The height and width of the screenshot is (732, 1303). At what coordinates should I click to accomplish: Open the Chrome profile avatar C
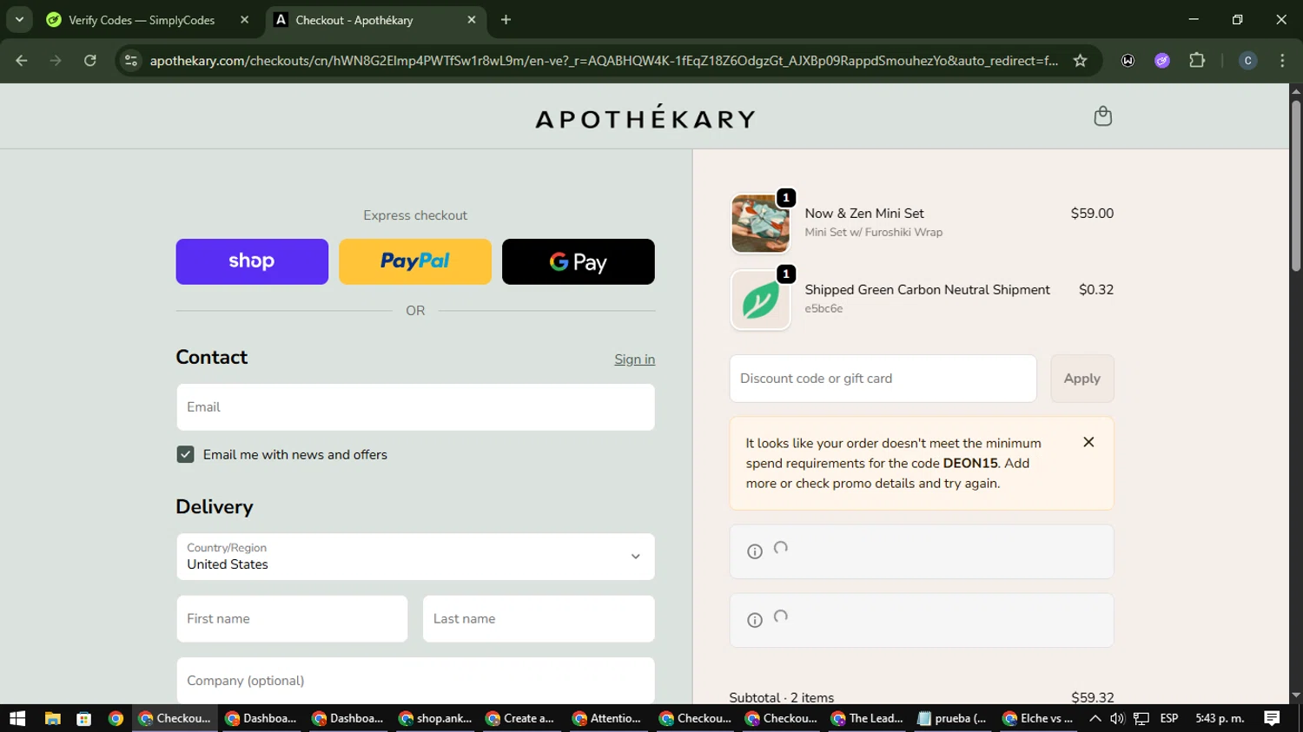click(x=1247, y=61)
